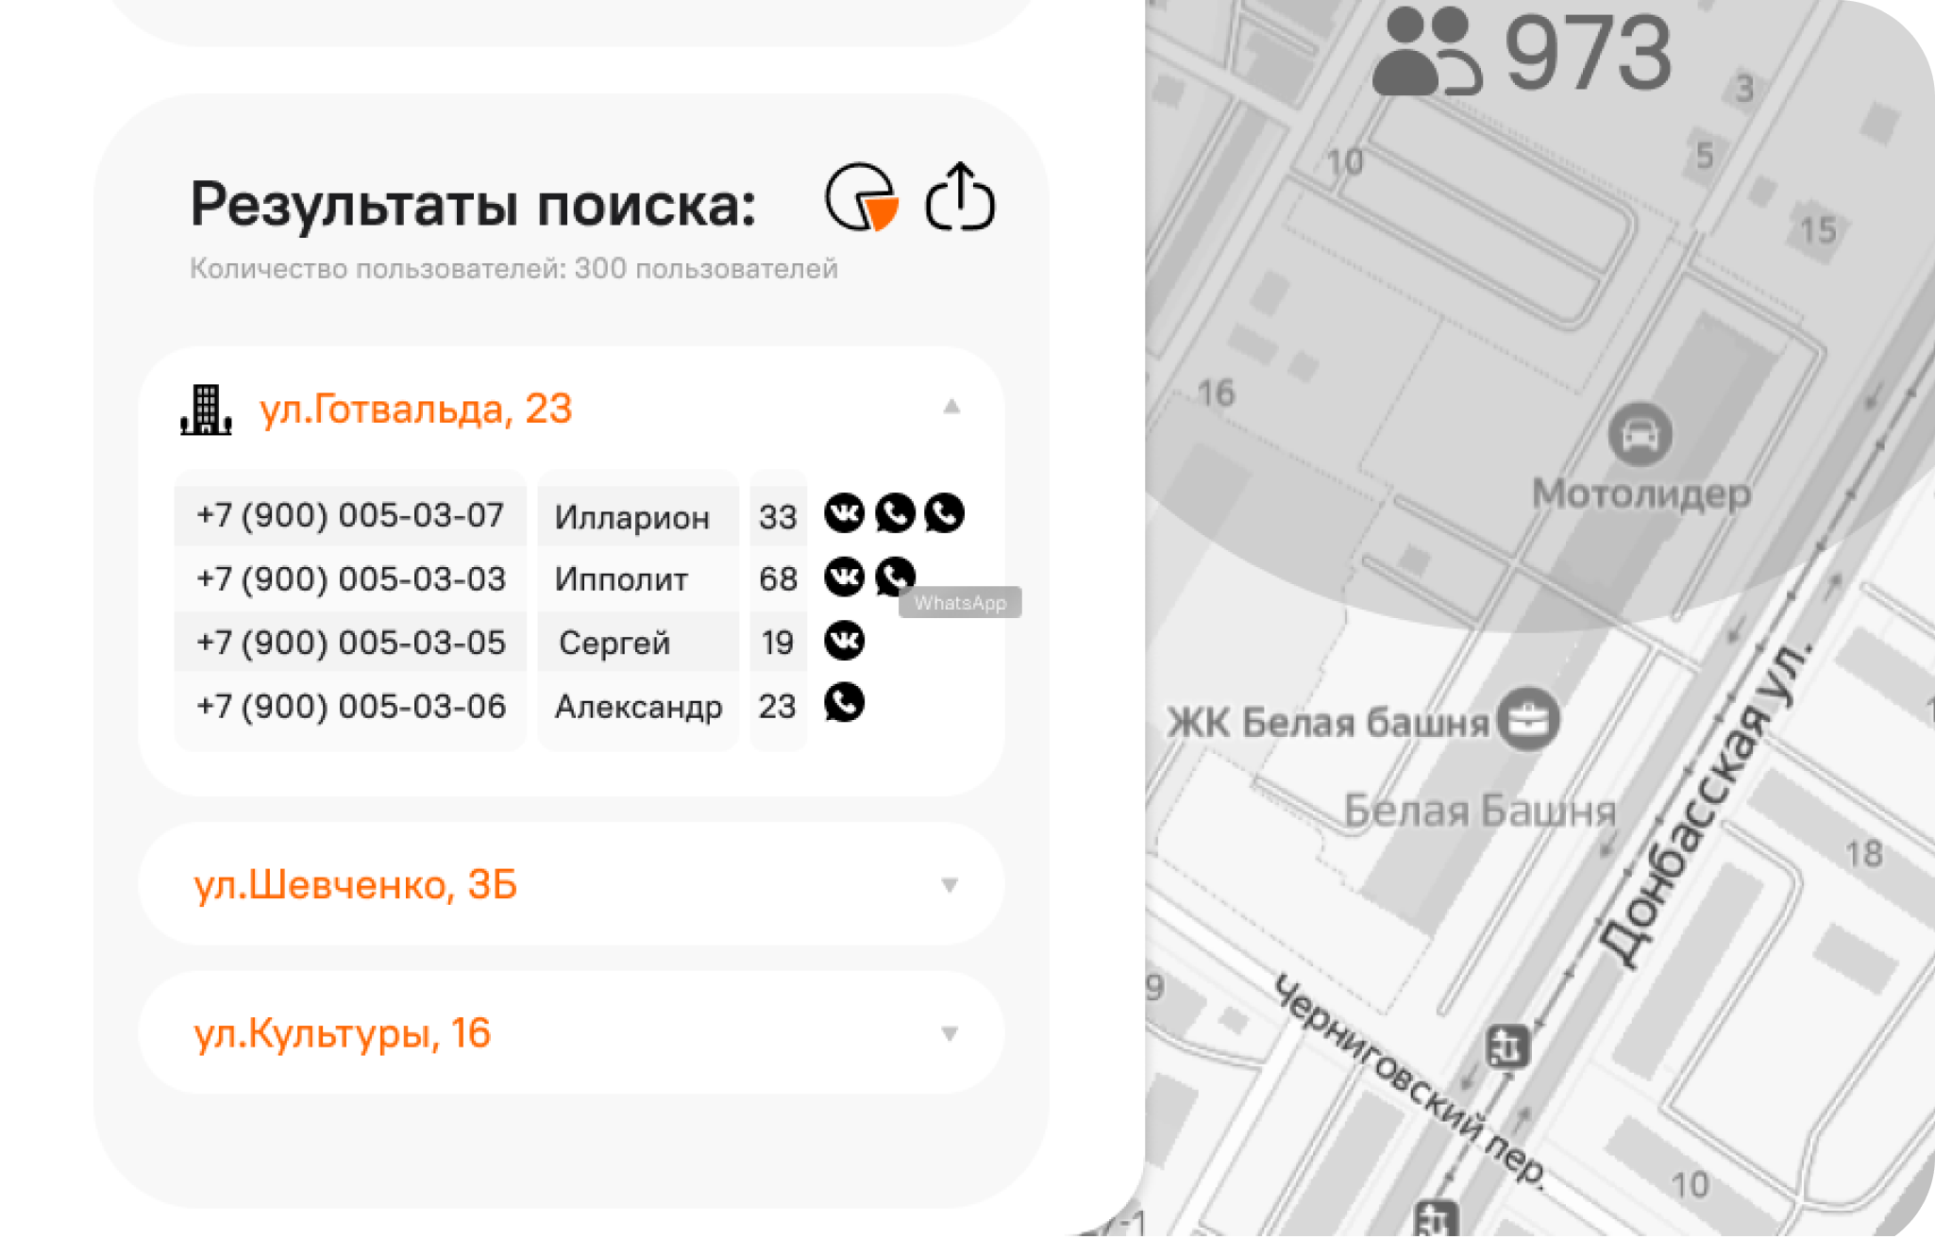Select phone number +7 (900) 005-03-07
The width and height of the screenshot is (1935, 1255).
coord(350,515)
